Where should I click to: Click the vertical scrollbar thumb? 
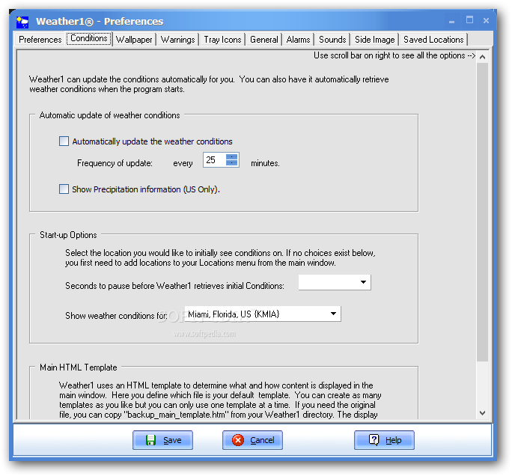pyautogui.click(x=482, y=213)
